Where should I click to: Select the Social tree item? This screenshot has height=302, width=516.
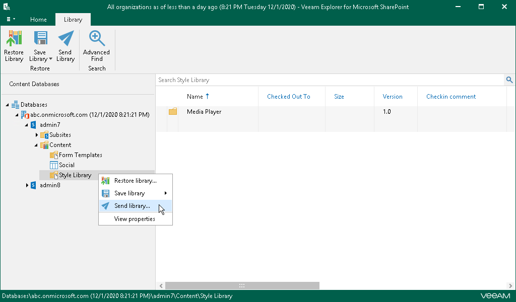pyautogui.click(x=67, y=165)
